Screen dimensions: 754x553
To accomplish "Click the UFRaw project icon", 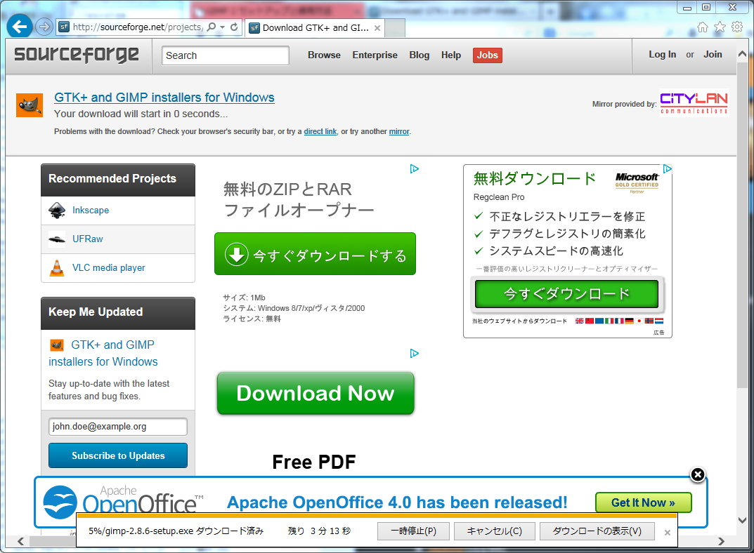I will pyautogui.click(x=57, y=239).
